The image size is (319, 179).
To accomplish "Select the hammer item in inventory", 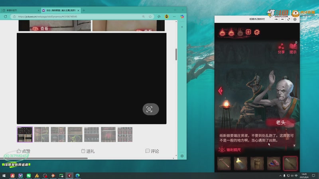I will coord(224,163).
